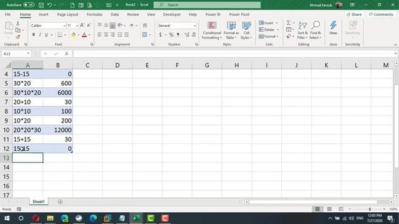Click the Name Box showing A13
Image resolution: width=399 pixels, height=224 pixels.
pyautogui.click(x=16, y=54)
